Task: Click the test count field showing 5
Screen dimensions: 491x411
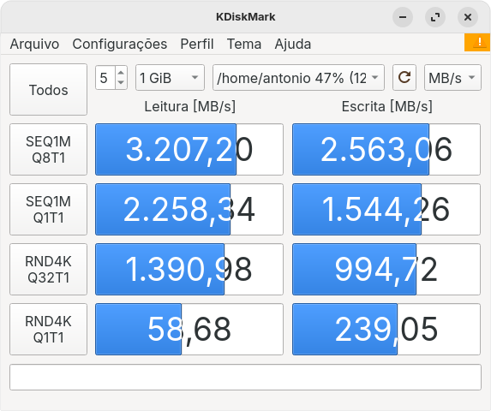Action: coord(105,78)
